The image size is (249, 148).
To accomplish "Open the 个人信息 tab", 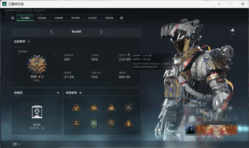I will point(25,18).
